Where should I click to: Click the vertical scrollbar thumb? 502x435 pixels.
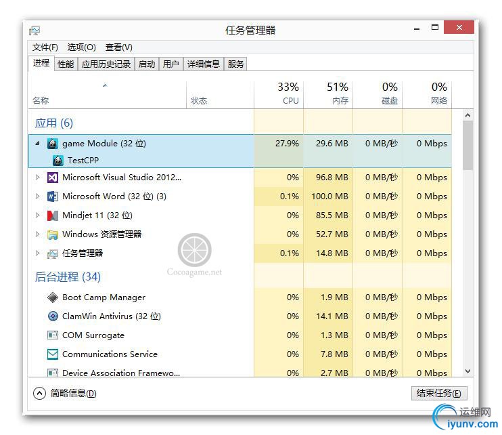point(467,145)
